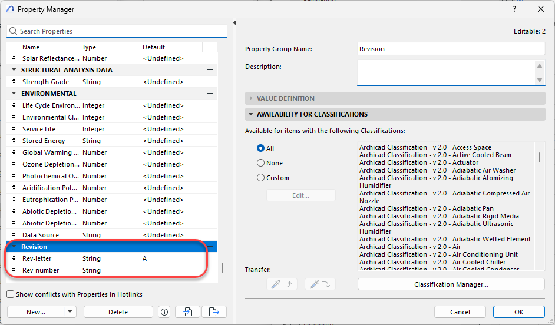Click reorder handle of Ozone Depletion row
The height and width of the screenshot is (325, 555).
[x=14, y=164]
